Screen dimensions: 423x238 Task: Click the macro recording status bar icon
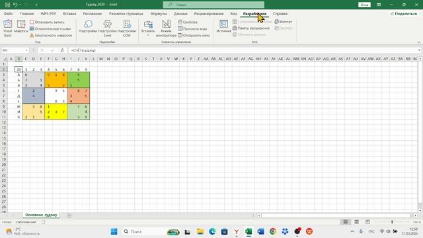(44, 222)
